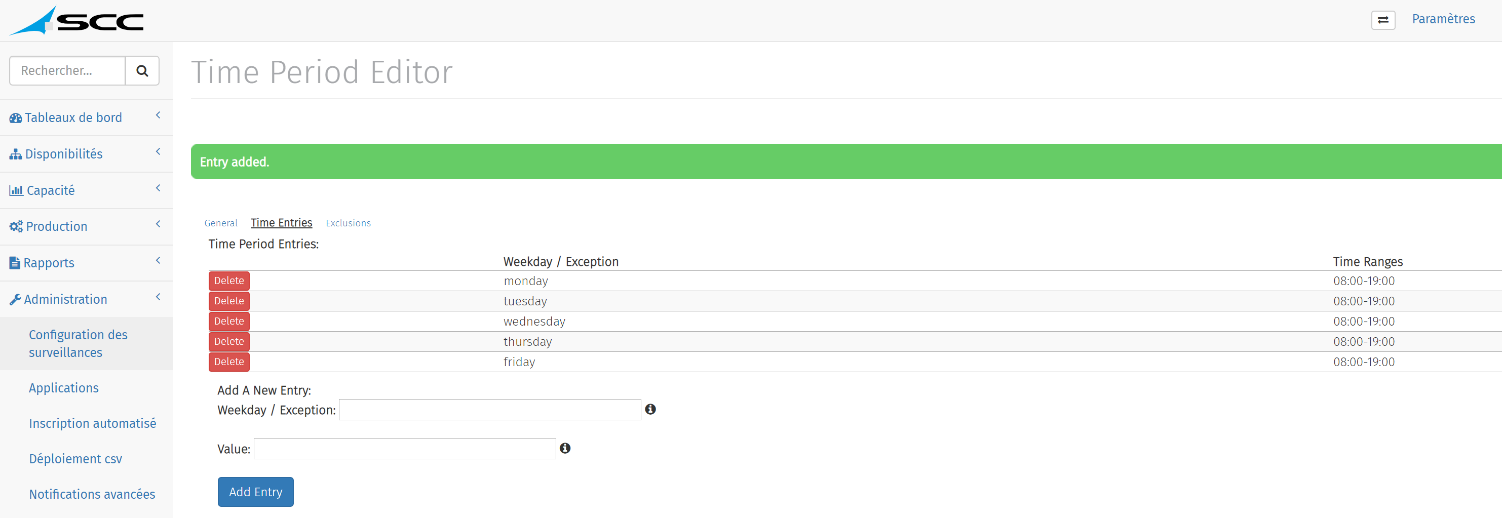Click the Administration wrench icon
Viewport: 1502px width, 518px height.
[x=15, y=299]
